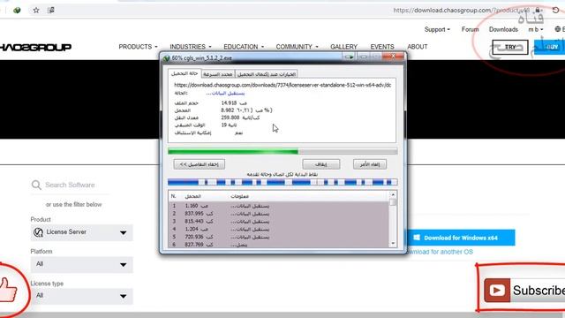
Task: Expand the COMMUNITY menu
Action: coord(297,47)
